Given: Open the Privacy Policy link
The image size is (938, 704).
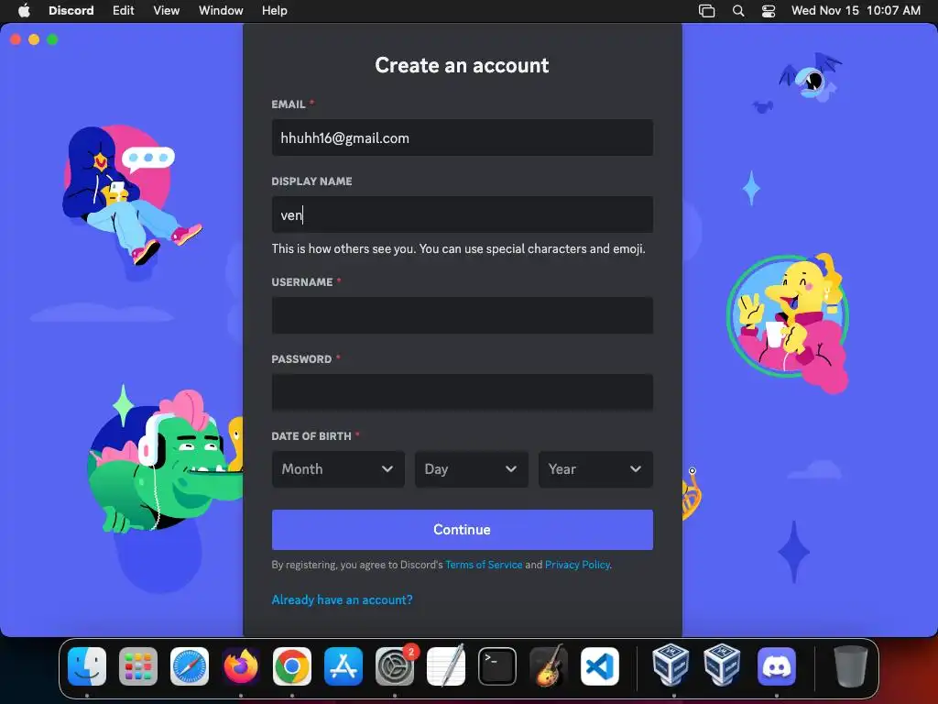Looking at the screenshot, I should (x=577, y=565).
